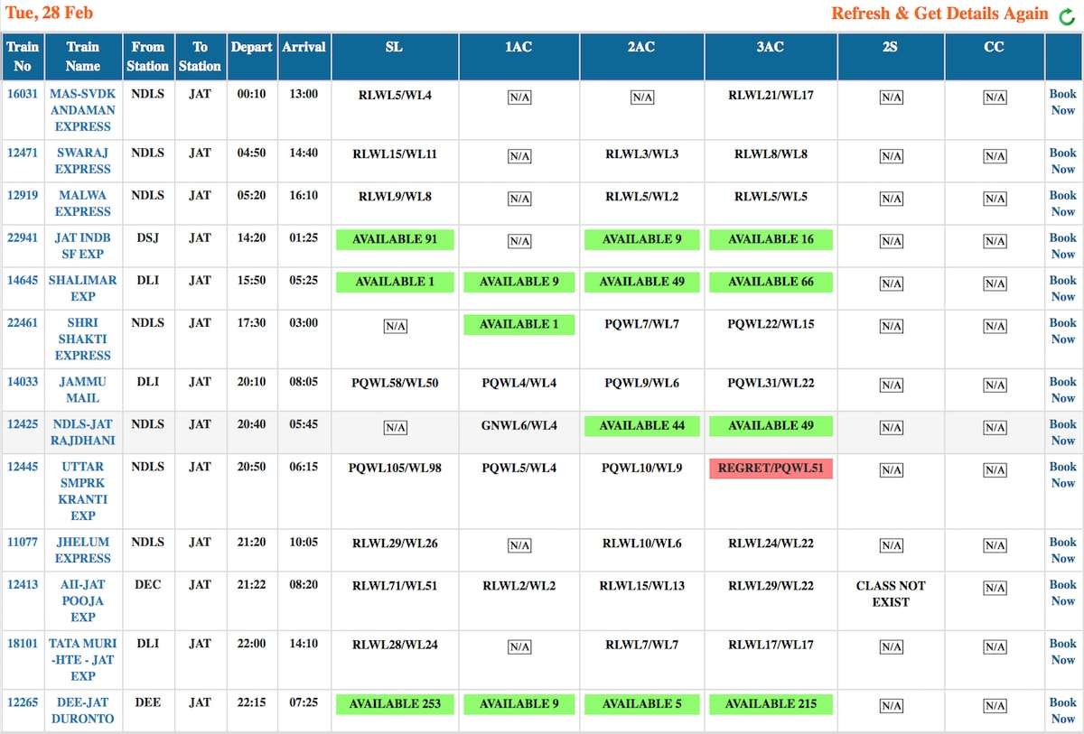Select AVAILABLE 49 2AC on Shalimar Exp
The width and height of the screenshot is (1084, 734).
tap(642, 282)
